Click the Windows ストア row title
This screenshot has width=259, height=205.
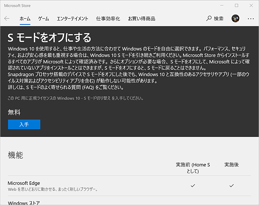pos(24,203)
